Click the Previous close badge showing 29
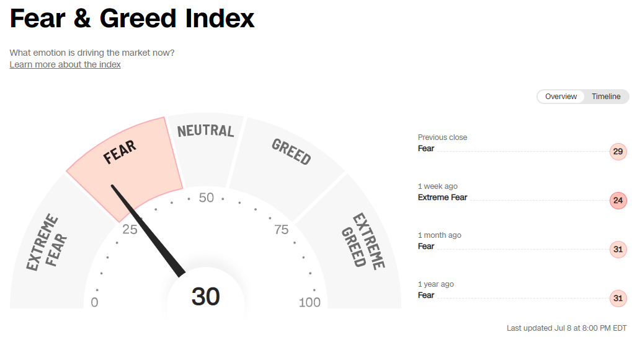Viewport: 632px width, 340px height. click(x=618, y=152)
